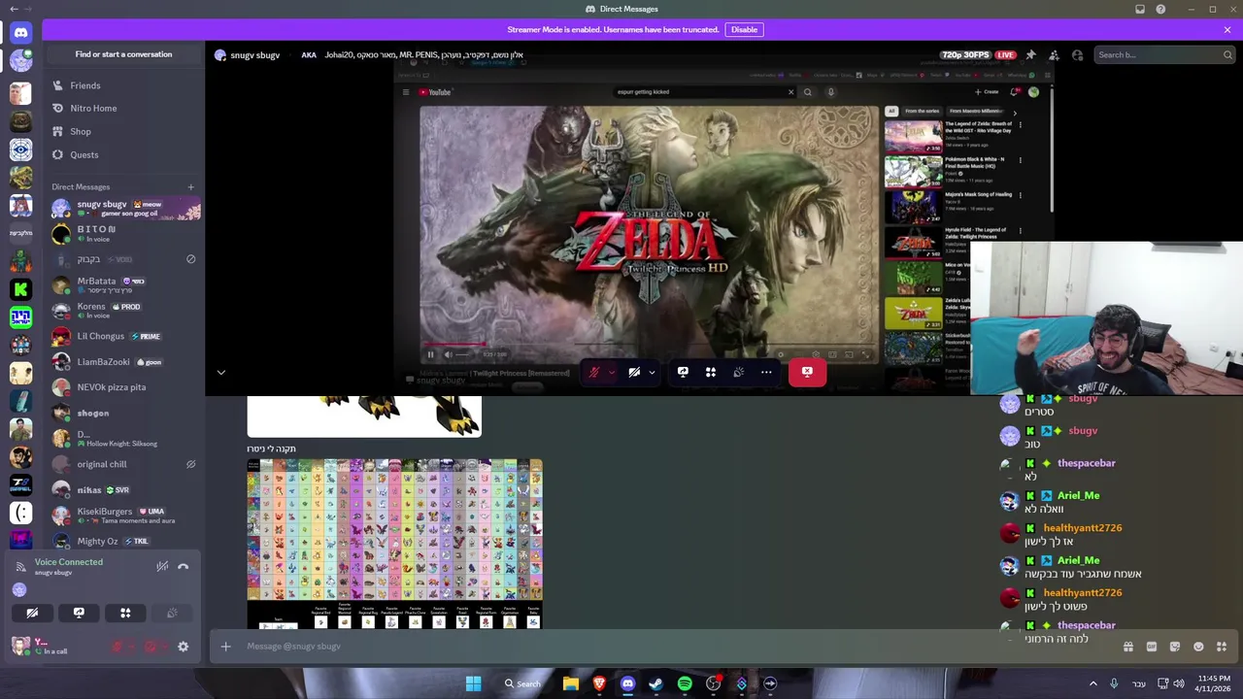Add friends to DM icon
Image resolution: width=1243 pixels, height=699 pixels.
point(1054,55)
